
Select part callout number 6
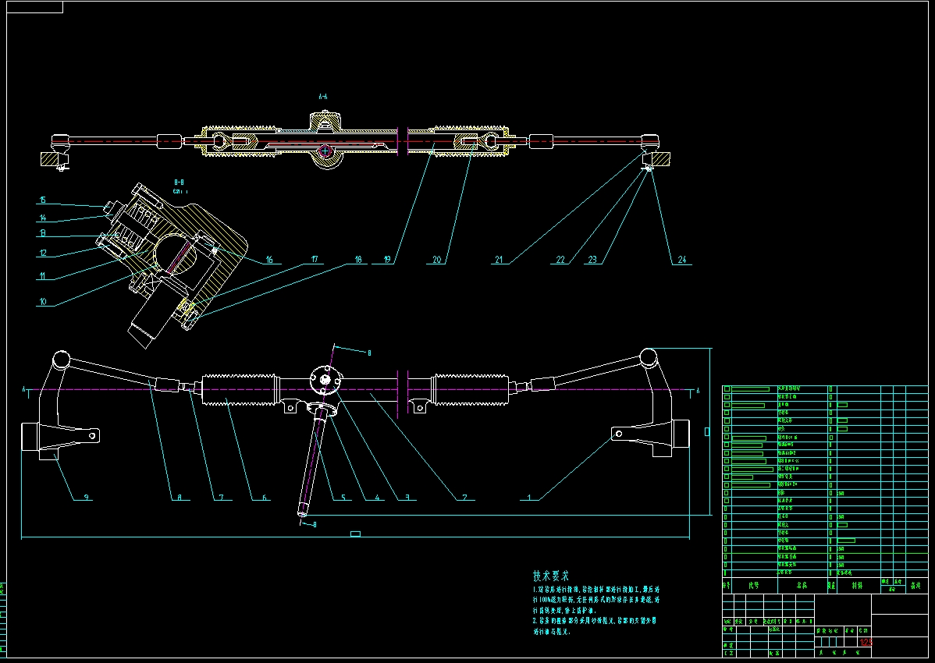pos(264,498)
